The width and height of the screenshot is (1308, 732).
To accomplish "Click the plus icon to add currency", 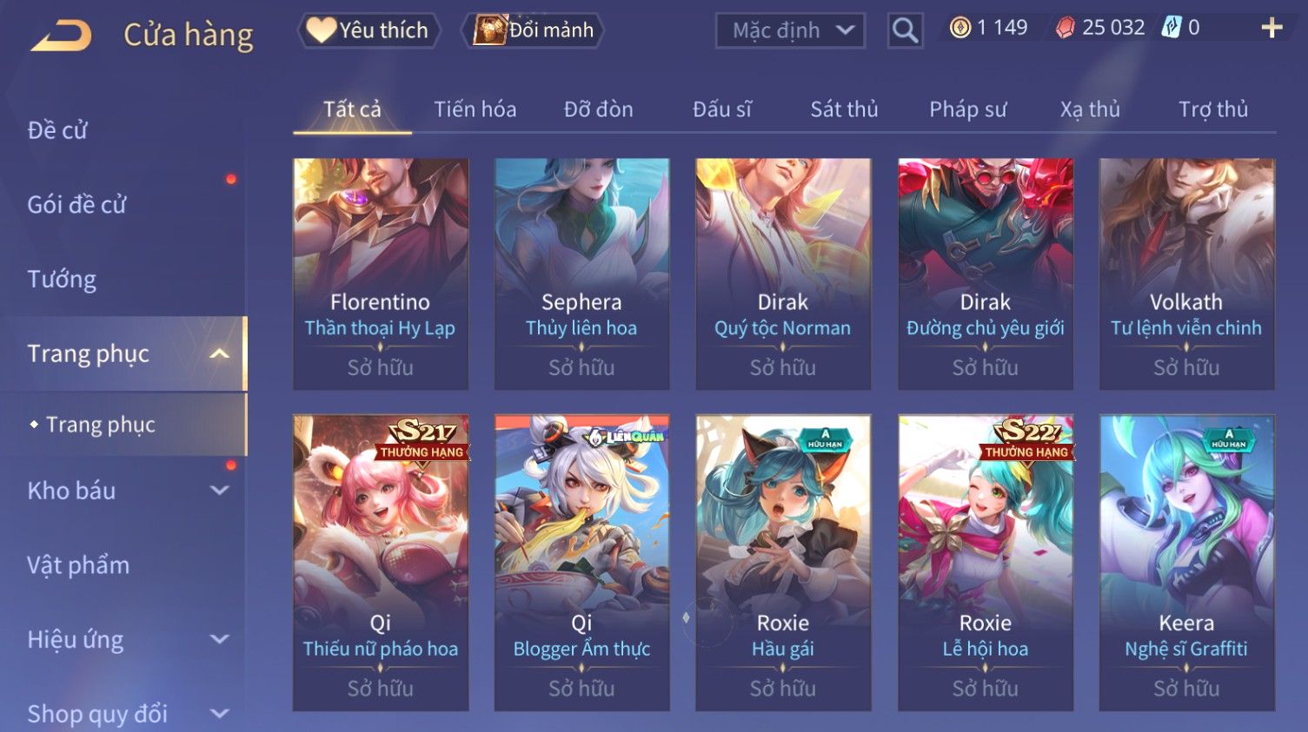I will pyautogui.click(x=1271, y=28).
